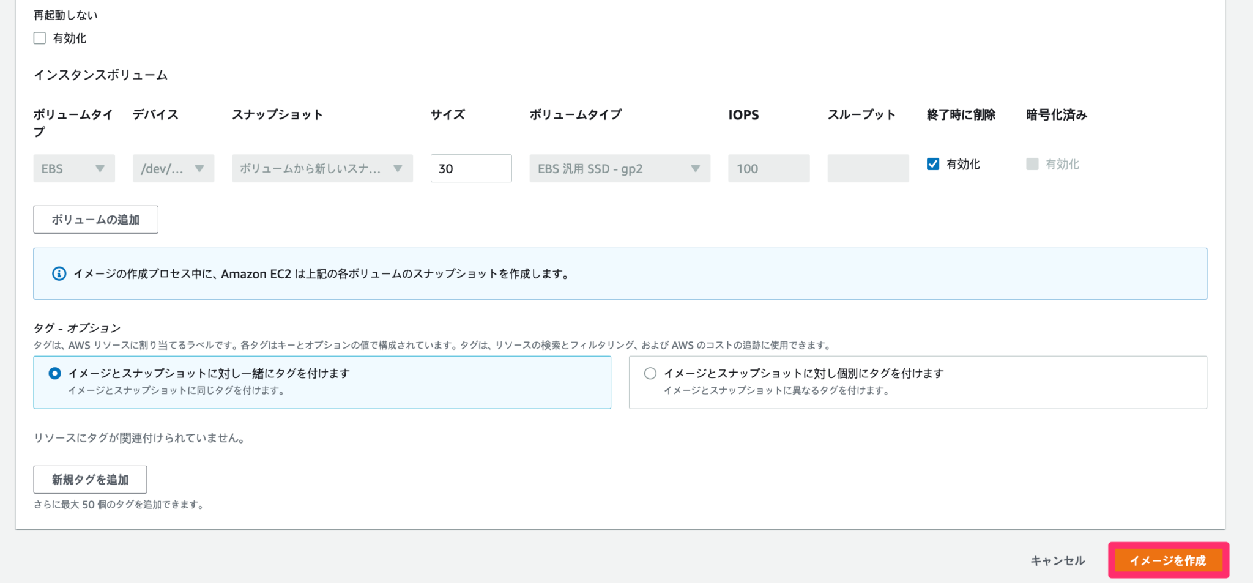
Task: Click the dropdown arrow on the gp2 volume type
Action: (696, 168)
